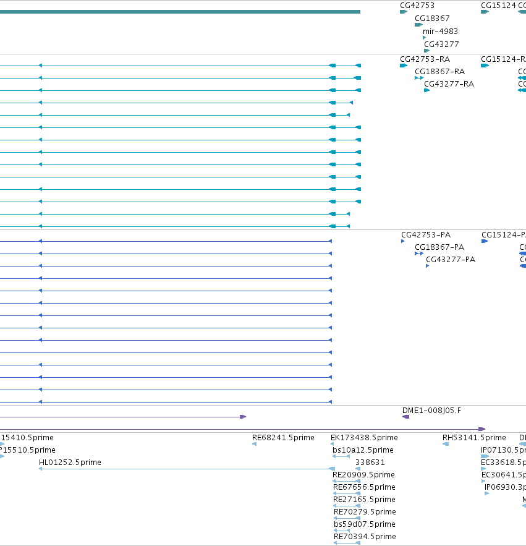This screenshot has height=546, width=526.
Task: Select the CG18367-PA protein label
Action: point(439,247)
